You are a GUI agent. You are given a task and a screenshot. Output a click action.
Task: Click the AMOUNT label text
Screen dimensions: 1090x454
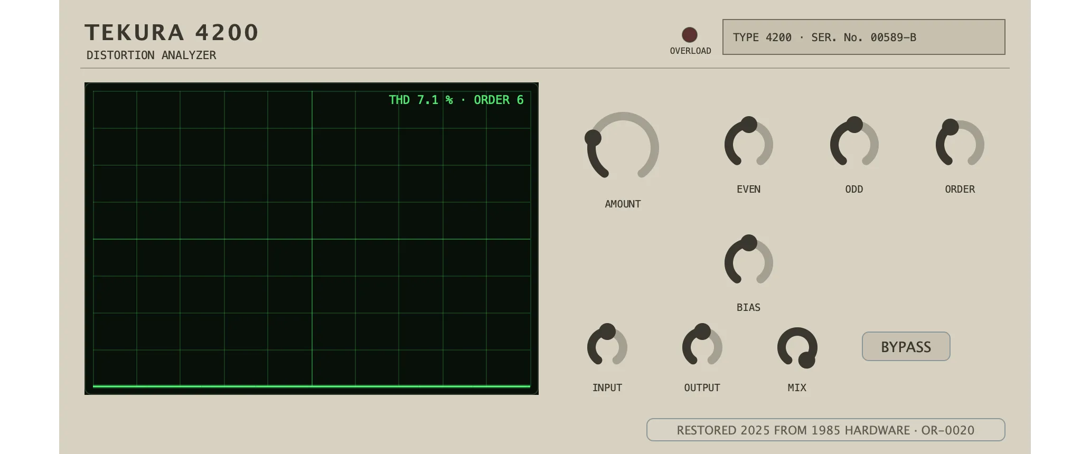pyautogui.click(x=623, y=204)
